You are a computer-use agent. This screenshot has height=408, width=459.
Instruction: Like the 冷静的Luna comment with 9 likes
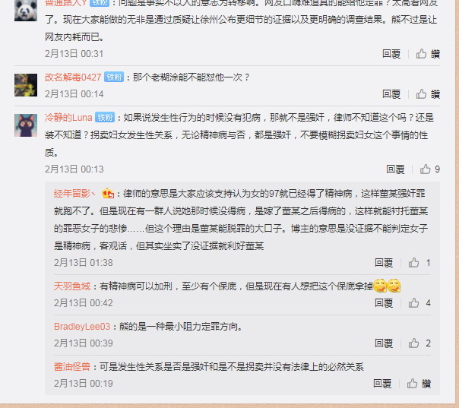[x=426, y=169]
